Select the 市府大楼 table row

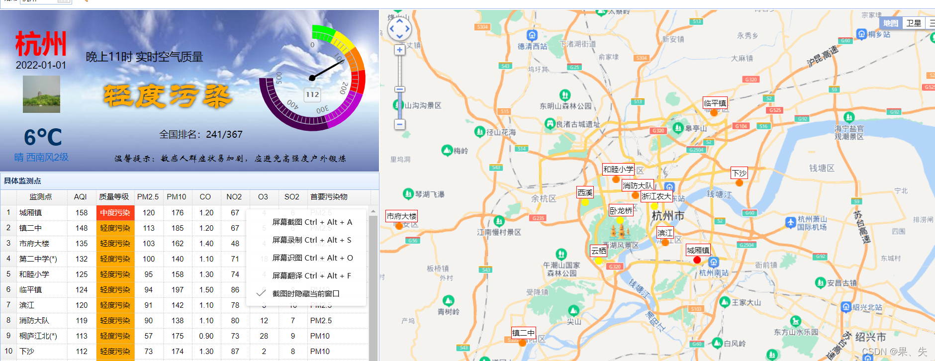(184, 243)
